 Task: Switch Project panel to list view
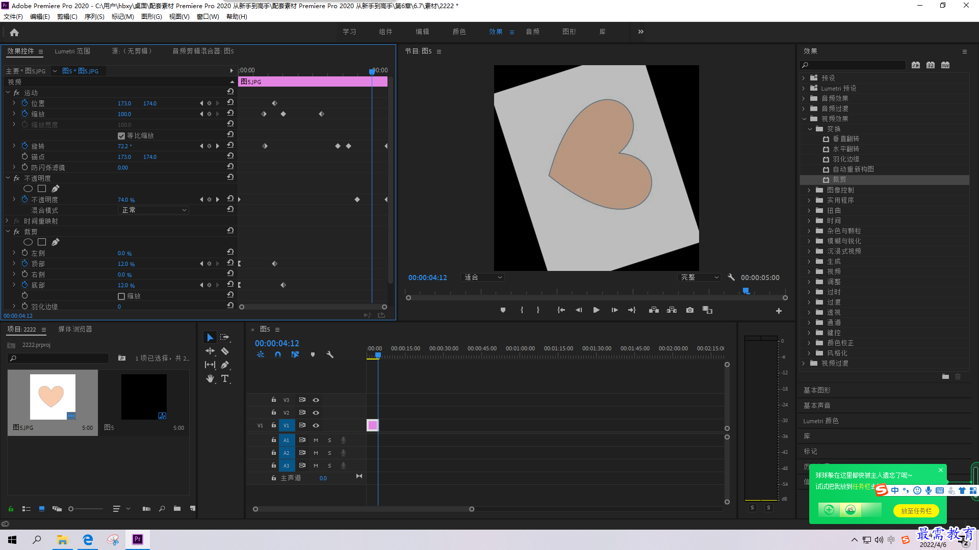(x=27, y=508)
